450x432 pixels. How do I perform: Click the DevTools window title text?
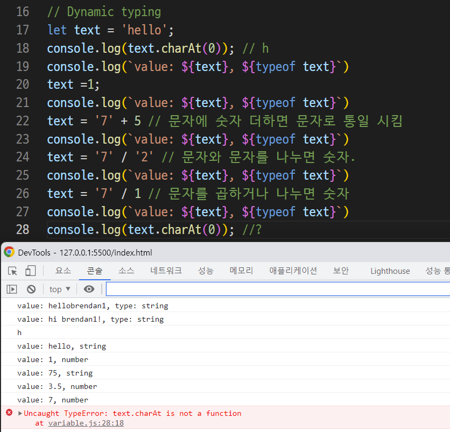point(85,253)
